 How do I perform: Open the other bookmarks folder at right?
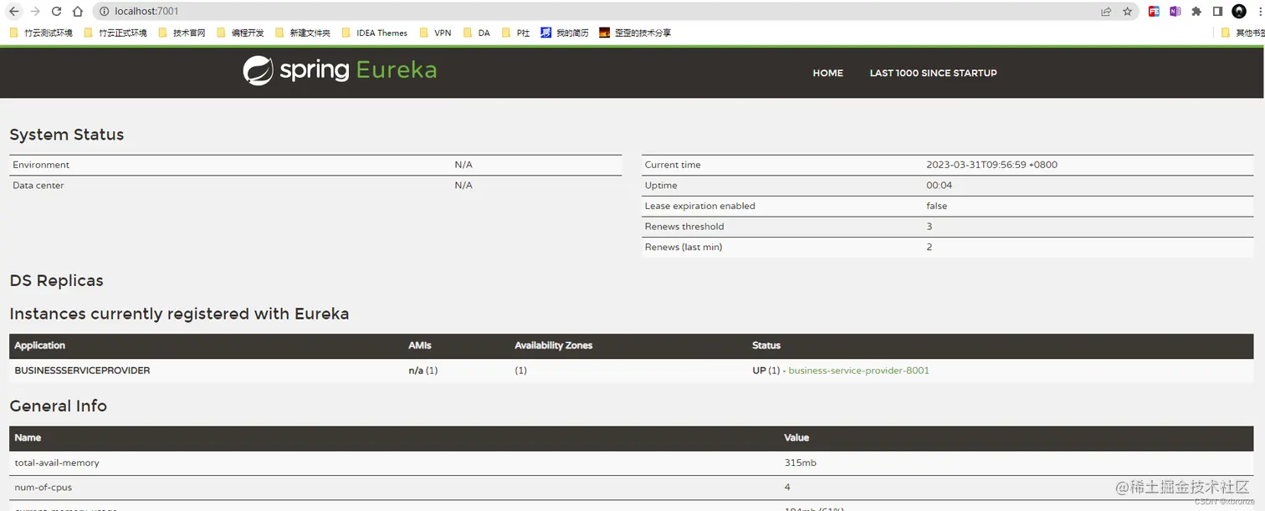click(1242, 33)
